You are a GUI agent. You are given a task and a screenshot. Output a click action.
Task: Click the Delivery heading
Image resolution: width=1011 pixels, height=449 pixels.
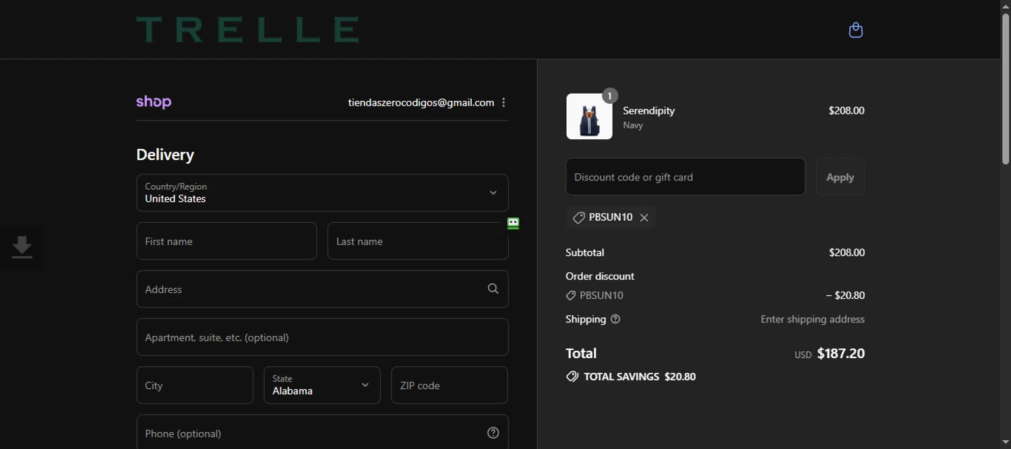(x=165, y=155)
